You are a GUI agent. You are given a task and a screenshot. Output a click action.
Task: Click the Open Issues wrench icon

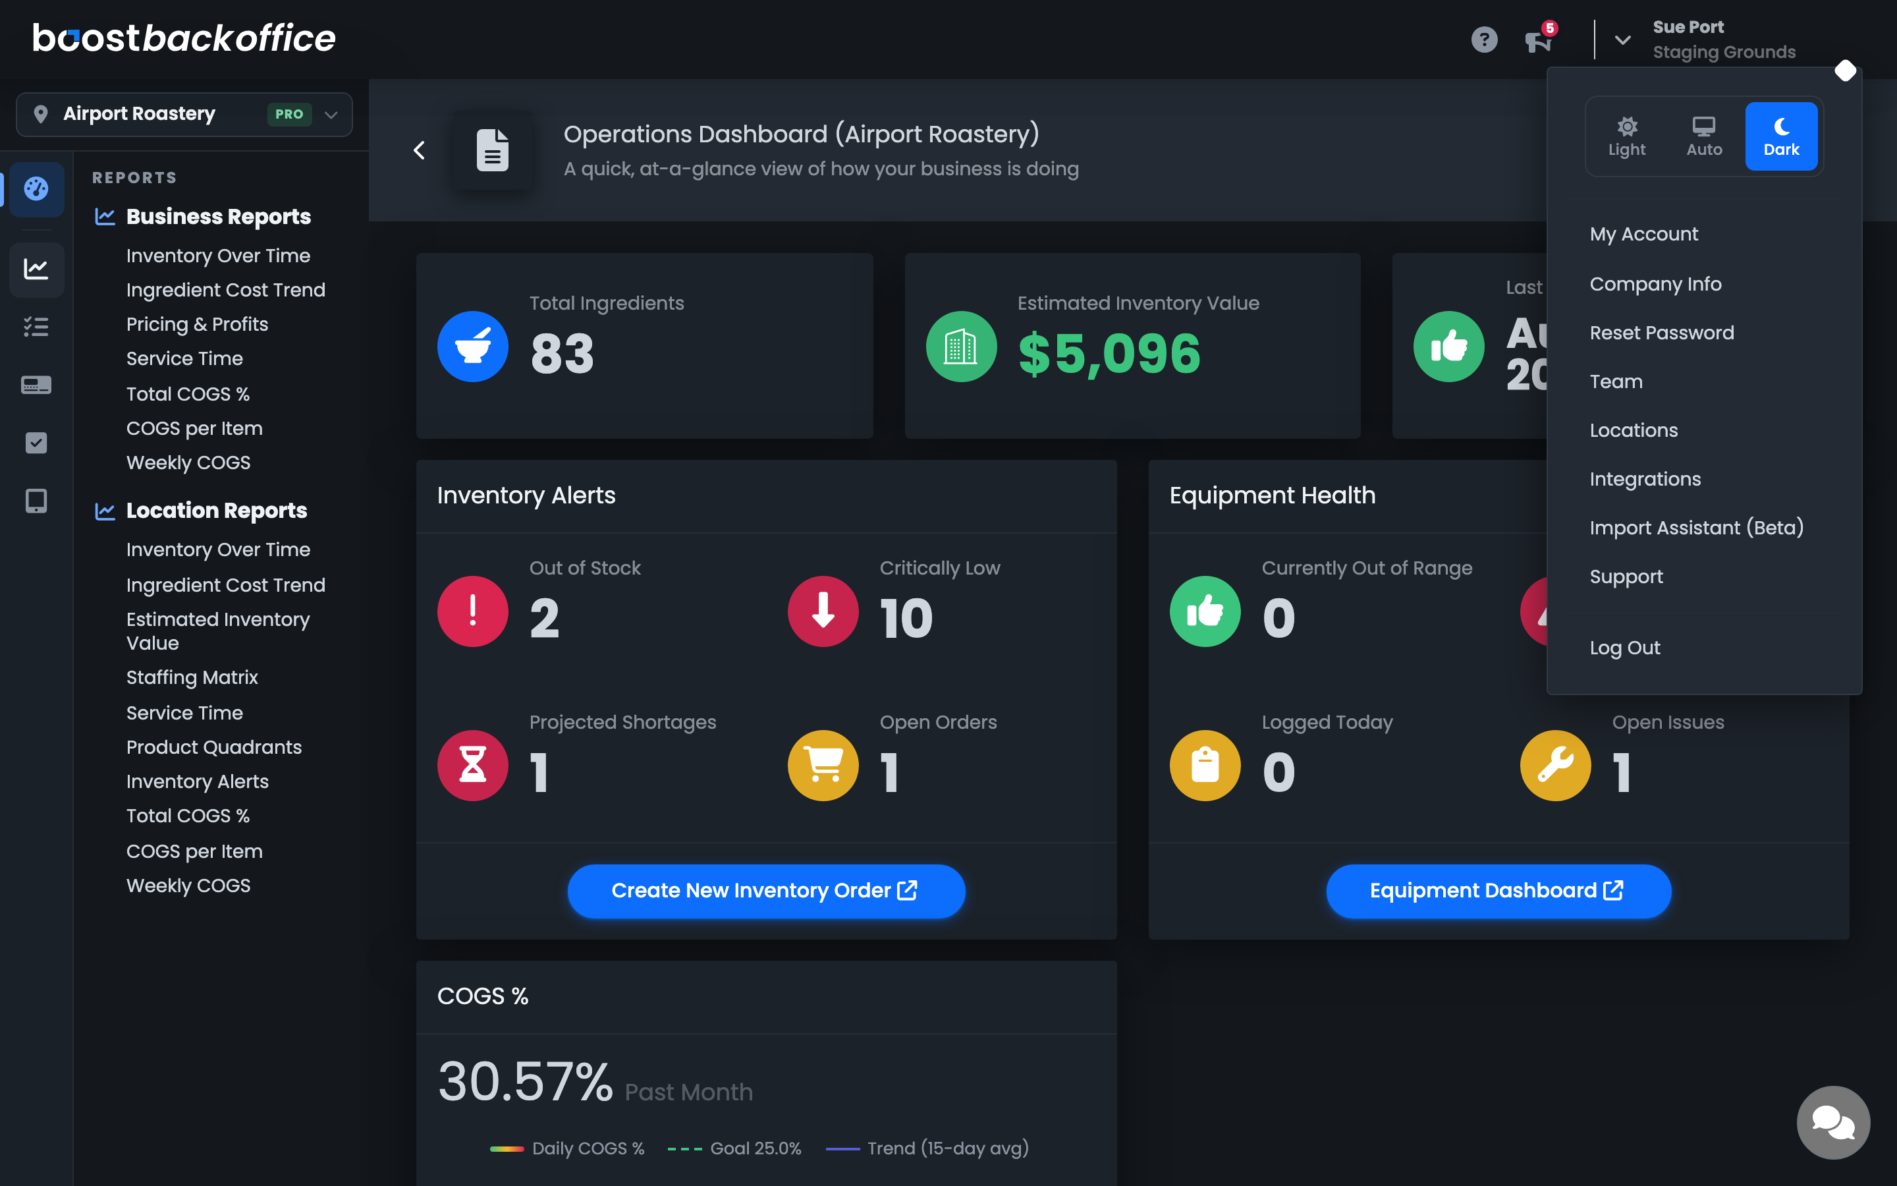[1555, 766]
